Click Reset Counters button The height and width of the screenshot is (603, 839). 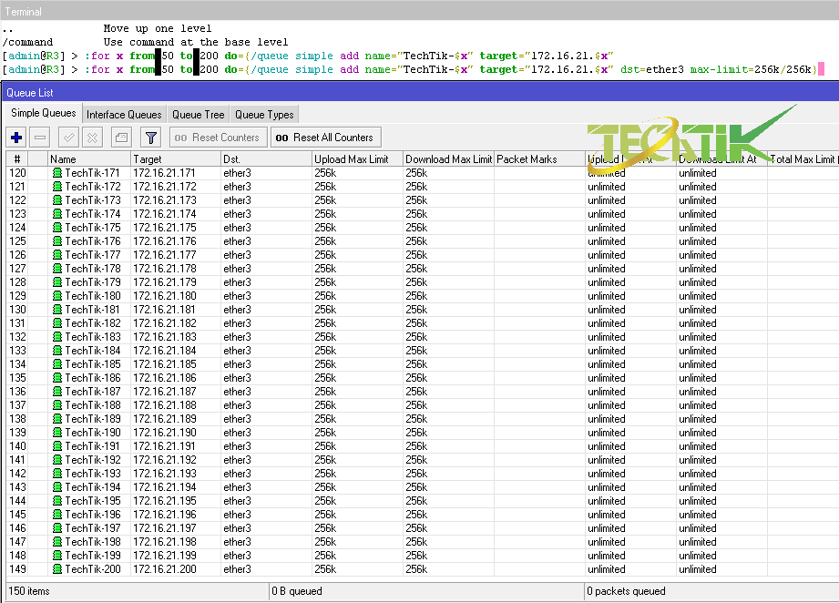pos(218,138)
